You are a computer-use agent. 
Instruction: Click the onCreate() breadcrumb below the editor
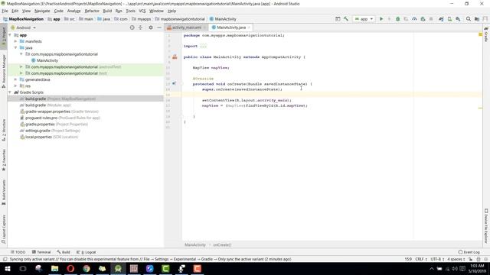pos(222,244)
